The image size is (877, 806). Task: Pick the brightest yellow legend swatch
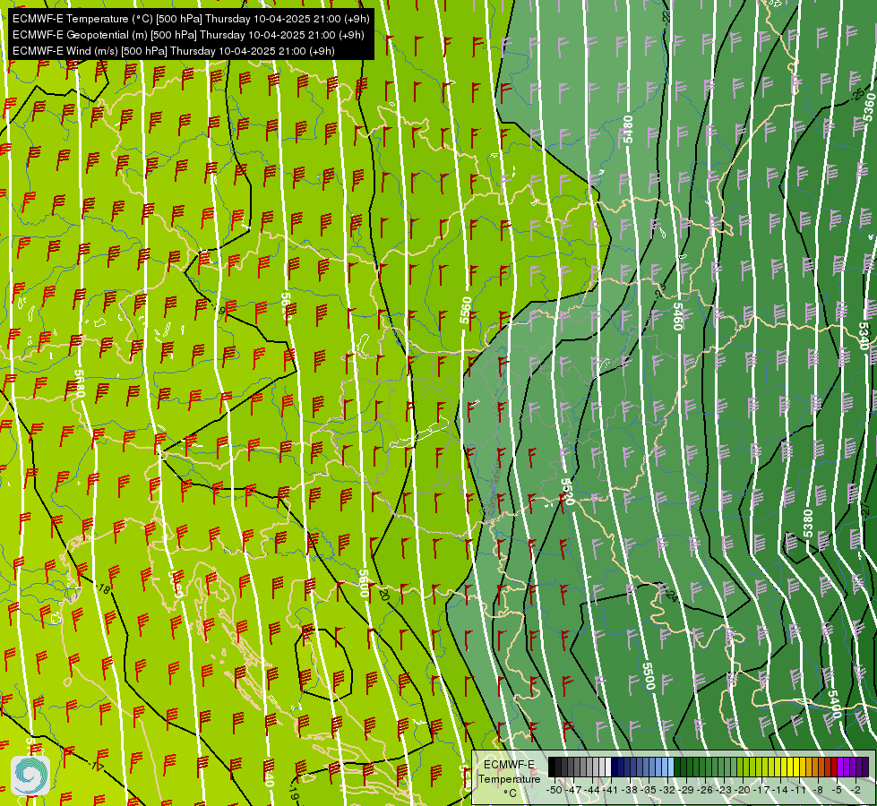(x=795, y=767)
